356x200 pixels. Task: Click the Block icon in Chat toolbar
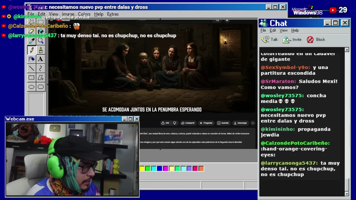coord(310,40)
